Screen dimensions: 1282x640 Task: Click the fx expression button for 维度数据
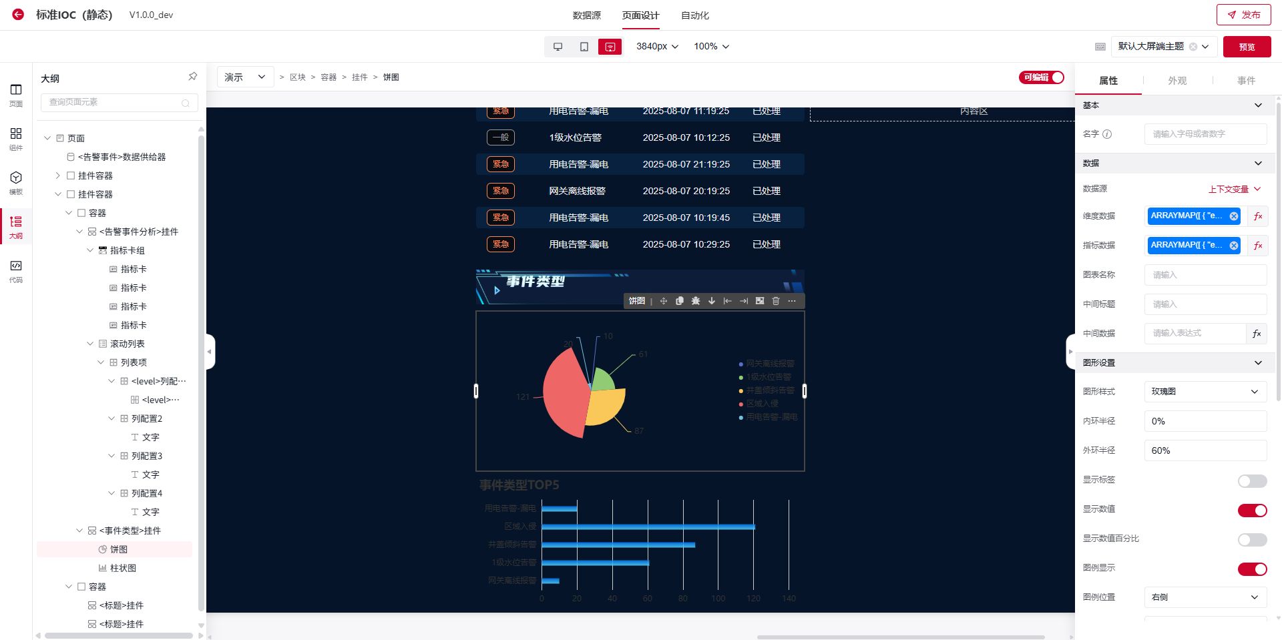click(1257, 216)
